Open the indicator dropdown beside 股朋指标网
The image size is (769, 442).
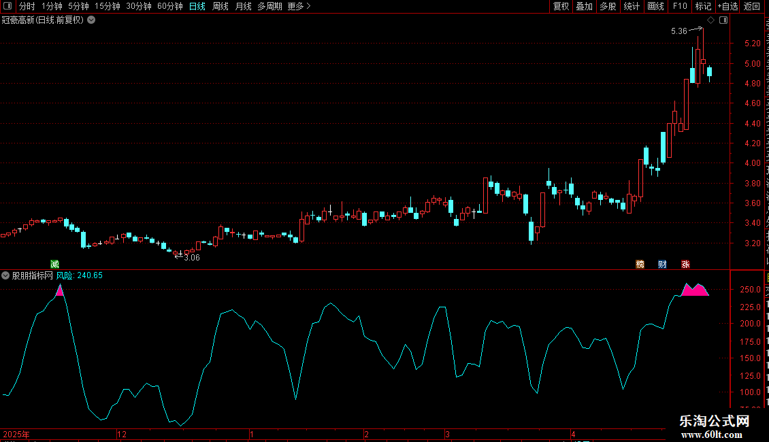click(5, 275)
